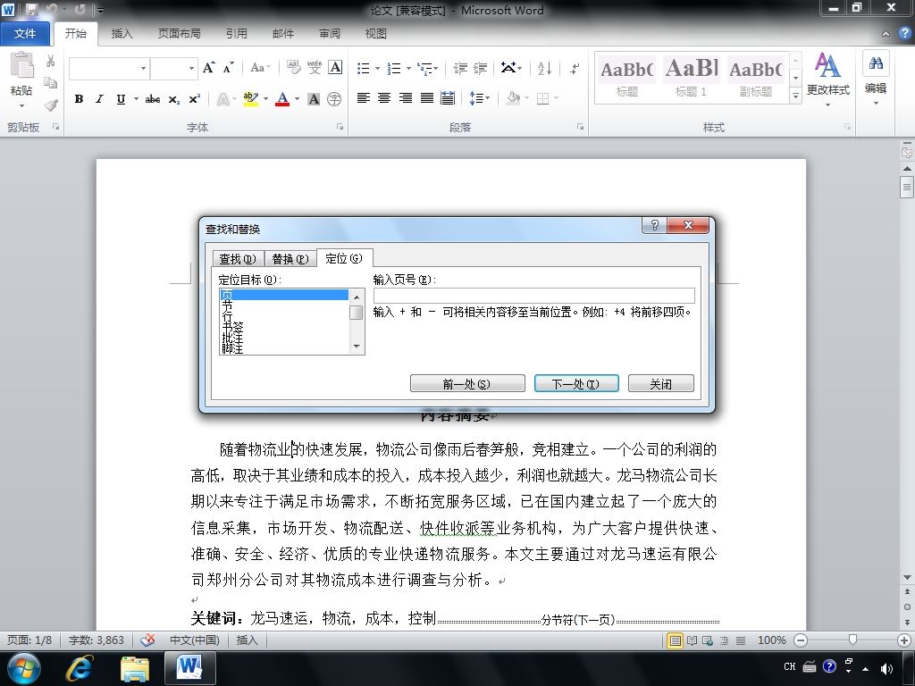The height and width of the screenshot is (686, 915).
Task: Switch to the Replace (替换) dialog tab
Action: 290,259
